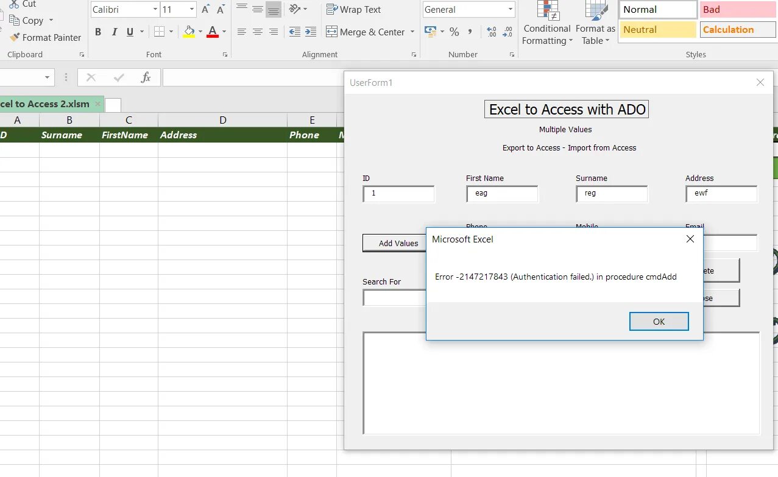Click the red Font Color button
Image resolution: width=778 pixels, height=477 pixels.
pos(213,32)
